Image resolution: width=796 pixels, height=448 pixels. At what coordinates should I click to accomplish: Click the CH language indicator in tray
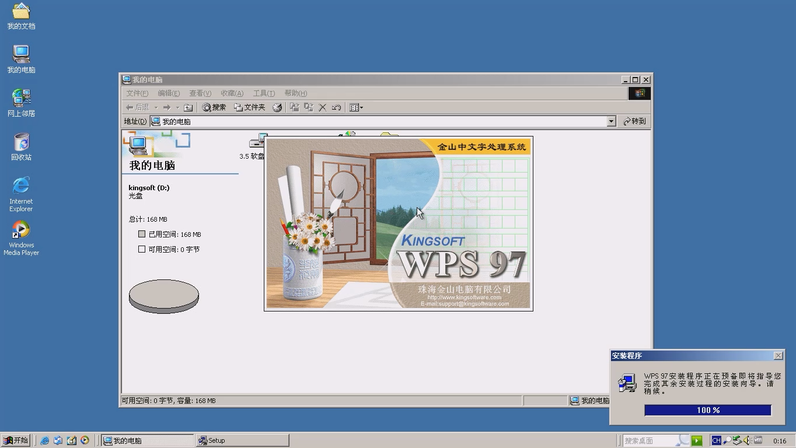(716, 440)
